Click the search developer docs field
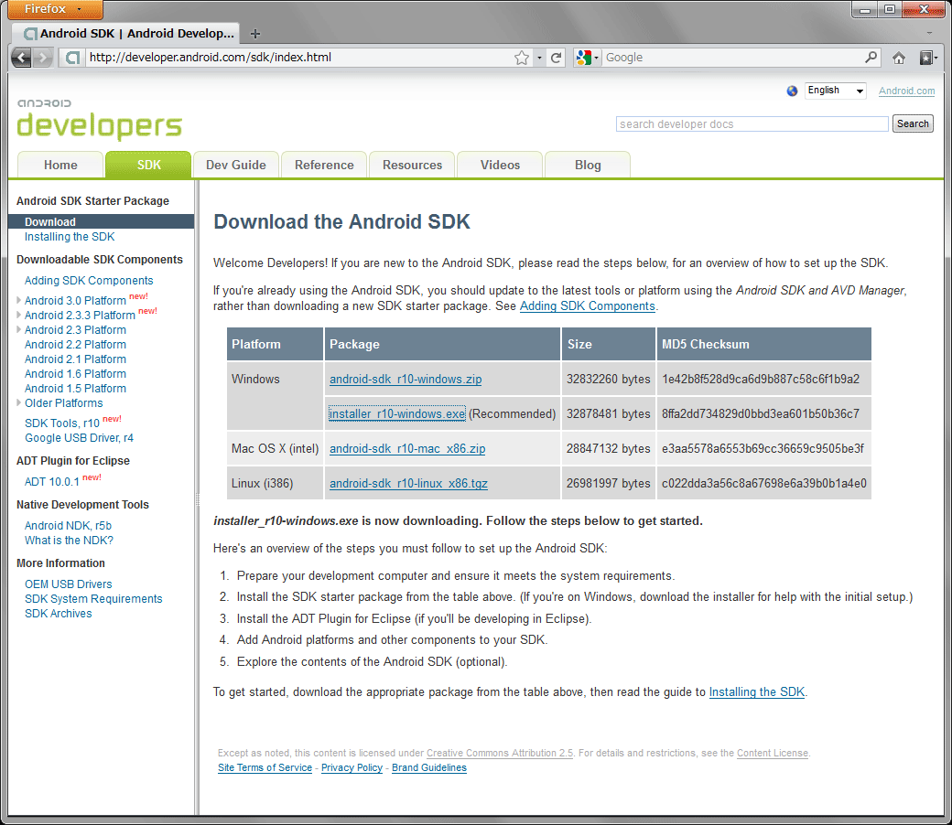Viewport: 952px width, 825px height. 752,123
